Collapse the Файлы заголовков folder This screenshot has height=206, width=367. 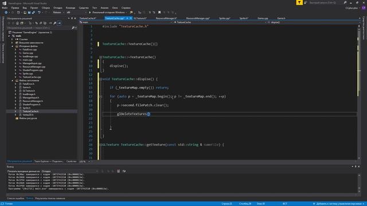13,81
